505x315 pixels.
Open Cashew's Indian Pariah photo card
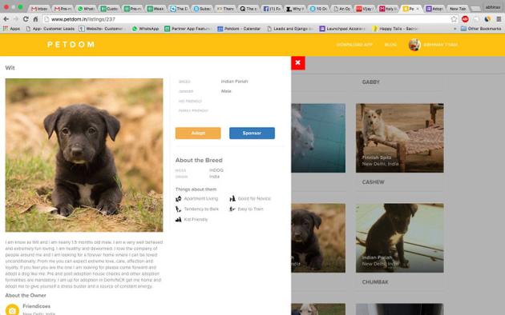[x=400, y=238]
